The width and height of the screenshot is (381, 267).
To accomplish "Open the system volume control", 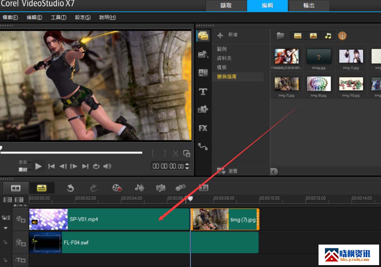I will point(107,166).
